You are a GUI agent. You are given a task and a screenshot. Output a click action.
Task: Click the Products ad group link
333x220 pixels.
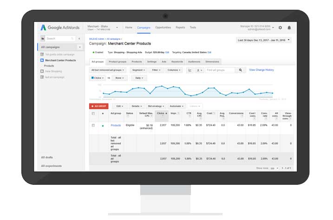click(116, 126)
